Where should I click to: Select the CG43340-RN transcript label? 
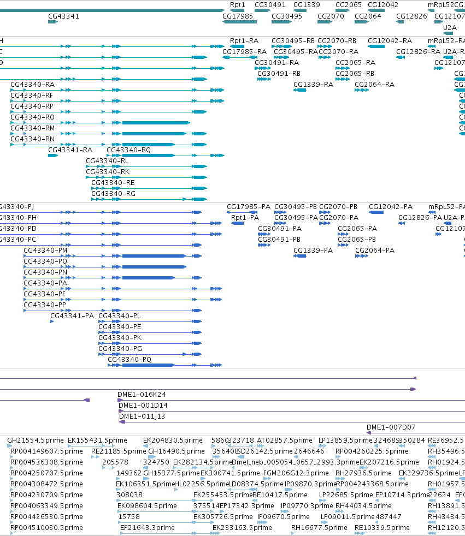32,139
